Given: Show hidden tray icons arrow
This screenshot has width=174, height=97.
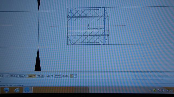Looking at the screenshot, I should pos(150,91).
